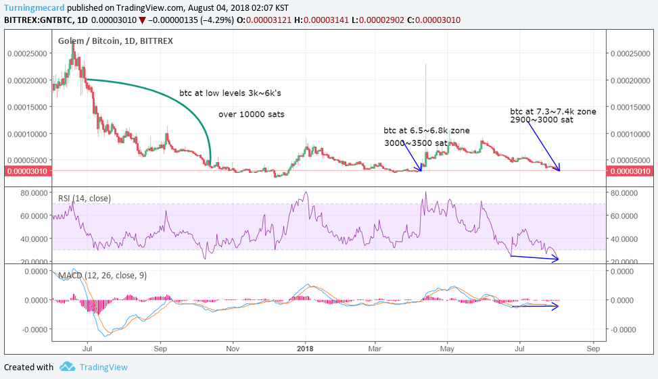Click the 80.0000 RSI label on right axis
This screenshot has height=379, width=658.
(x=624, y=193)
